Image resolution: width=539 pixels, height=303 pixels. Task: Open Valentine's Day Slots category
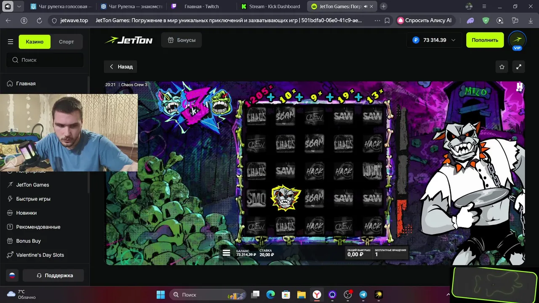(40, 255)
